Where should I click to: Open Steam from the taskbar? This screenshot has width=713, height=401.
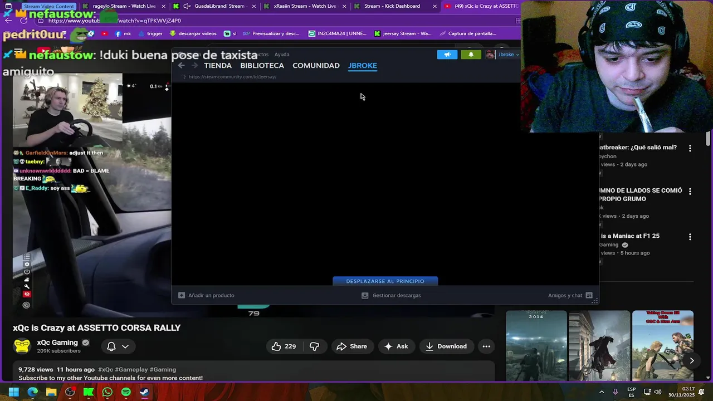point(144,392)
